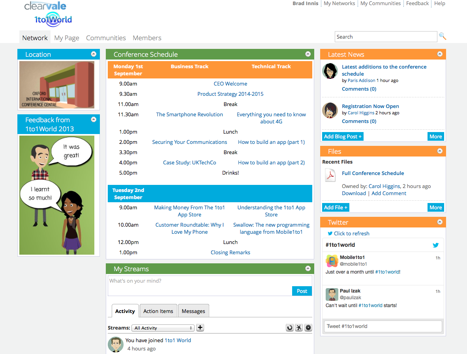Click the 1to1World logo
Screen dimensions: 467x354
53,20
